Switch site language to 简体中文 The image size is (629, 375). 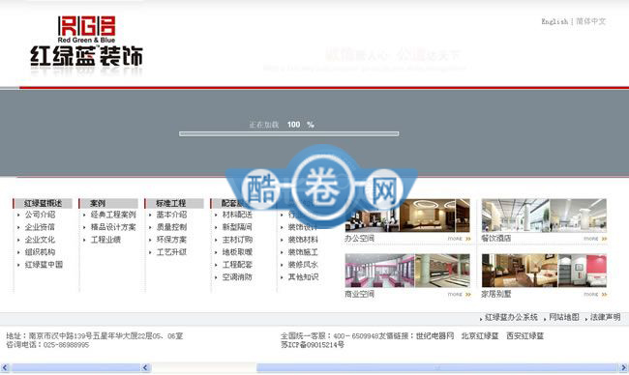tap(591, 21)
